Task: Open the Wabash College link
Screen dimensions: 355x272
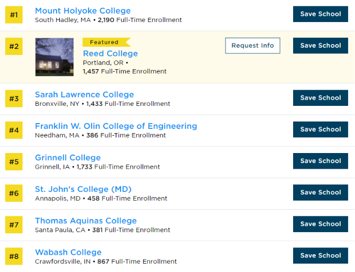Action: click(x=68, y=252)
